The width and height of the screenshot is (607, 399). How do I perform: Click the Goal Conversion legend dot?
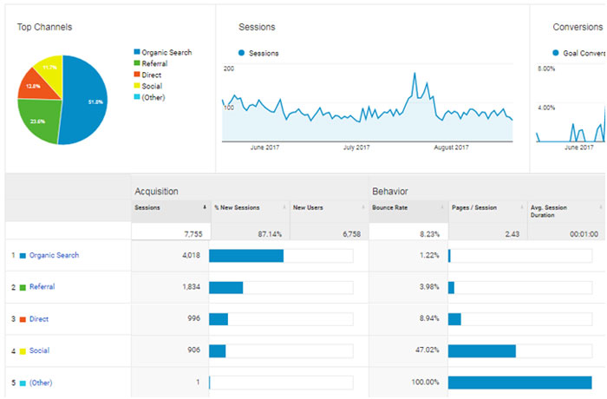556,53
